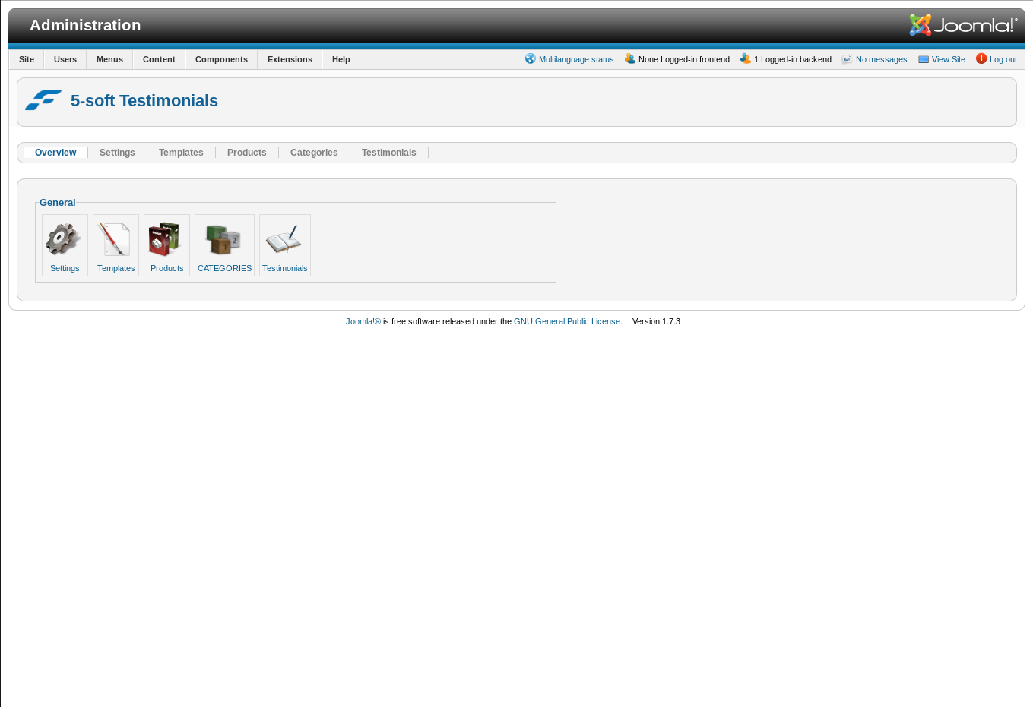Open the Components menu
1033x707 pixels.
221,59
